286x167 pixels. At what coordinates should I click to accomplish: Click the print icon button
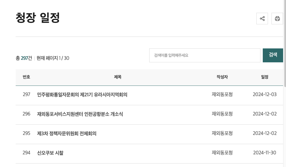(277, 19)
